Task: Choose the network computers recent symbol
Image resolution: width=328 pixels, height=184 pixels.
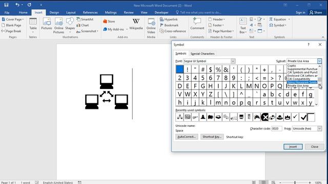Action: point(180,117)
